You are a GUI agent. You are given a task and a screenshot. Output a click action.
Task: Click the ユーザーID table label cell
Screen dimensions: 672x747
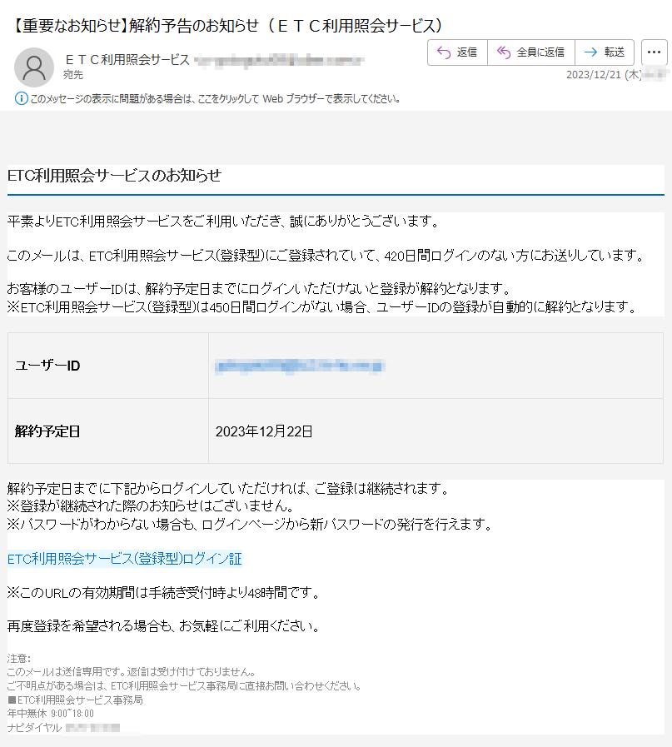47,366
